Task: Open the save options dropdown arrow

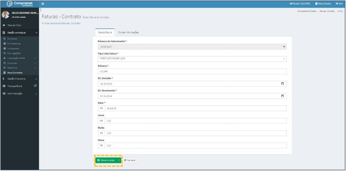Action: click(119, 160)
